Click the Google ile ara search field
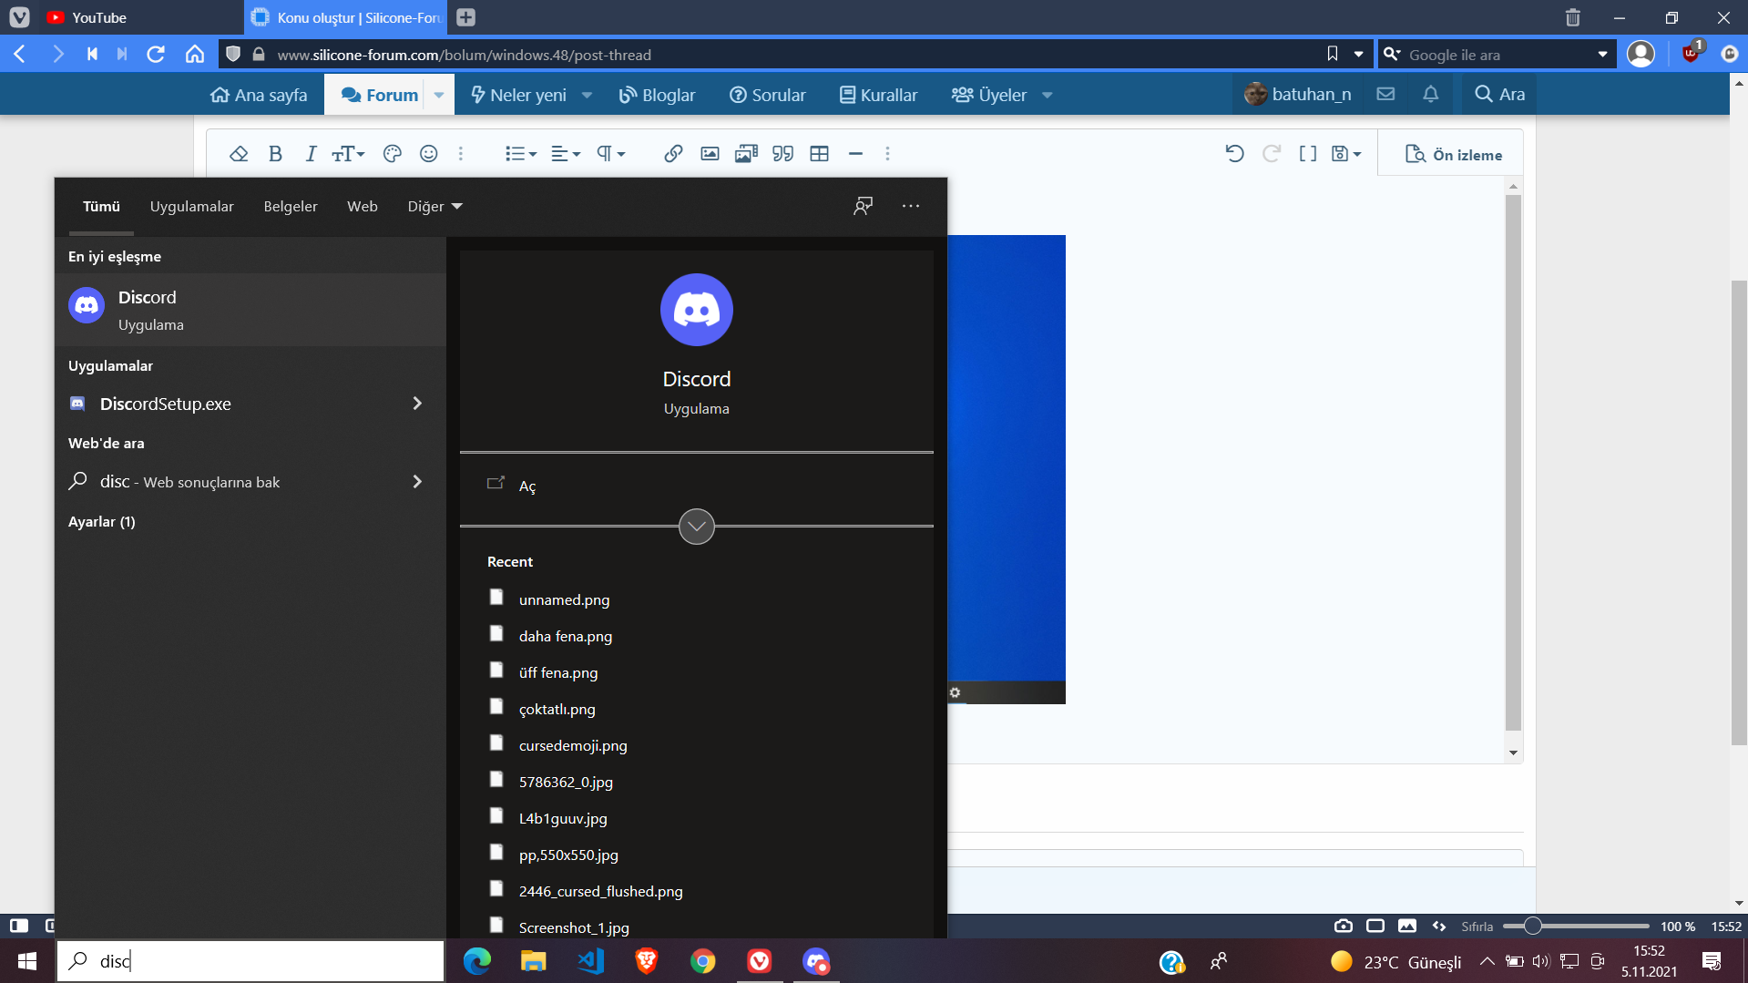Screen dimensions: 1748x983 pyautogui.click(x=1498, y=55)
